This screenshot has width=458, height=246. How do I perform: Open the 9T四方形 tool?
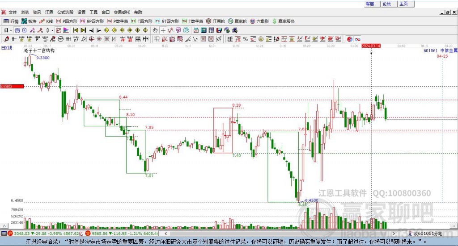[167, 21]
